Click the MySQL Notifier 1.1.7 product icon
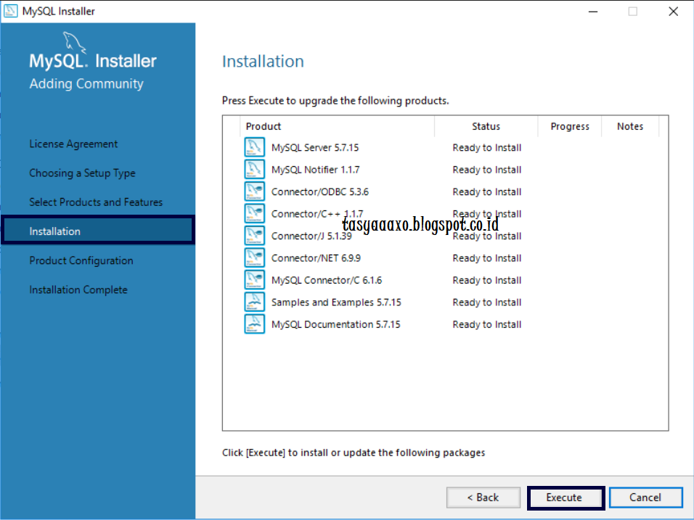Image resolution: width=694 pixels, height=520 pixels. pos(255,170)
